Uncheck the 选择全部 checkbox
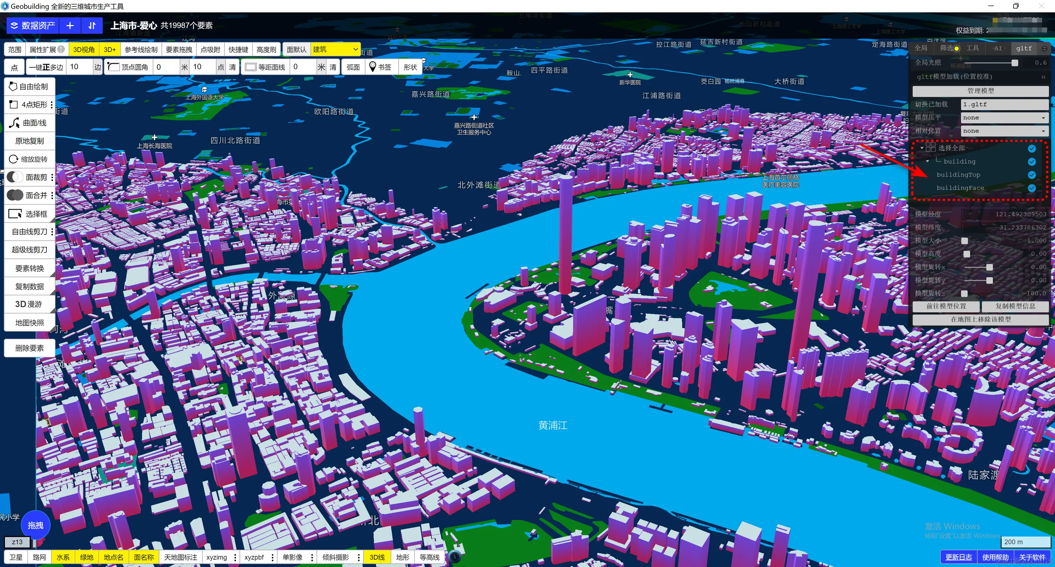The width and height of the screenshot is (1055, 567). (1032, 148)
